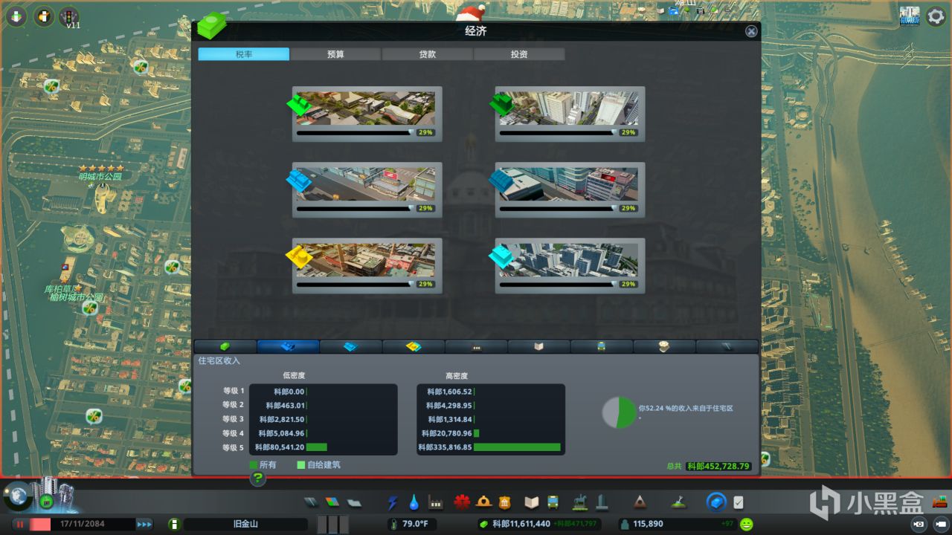Close the 经济 economy panel
Screen dimensions: 952x535
tap(751, 31)
